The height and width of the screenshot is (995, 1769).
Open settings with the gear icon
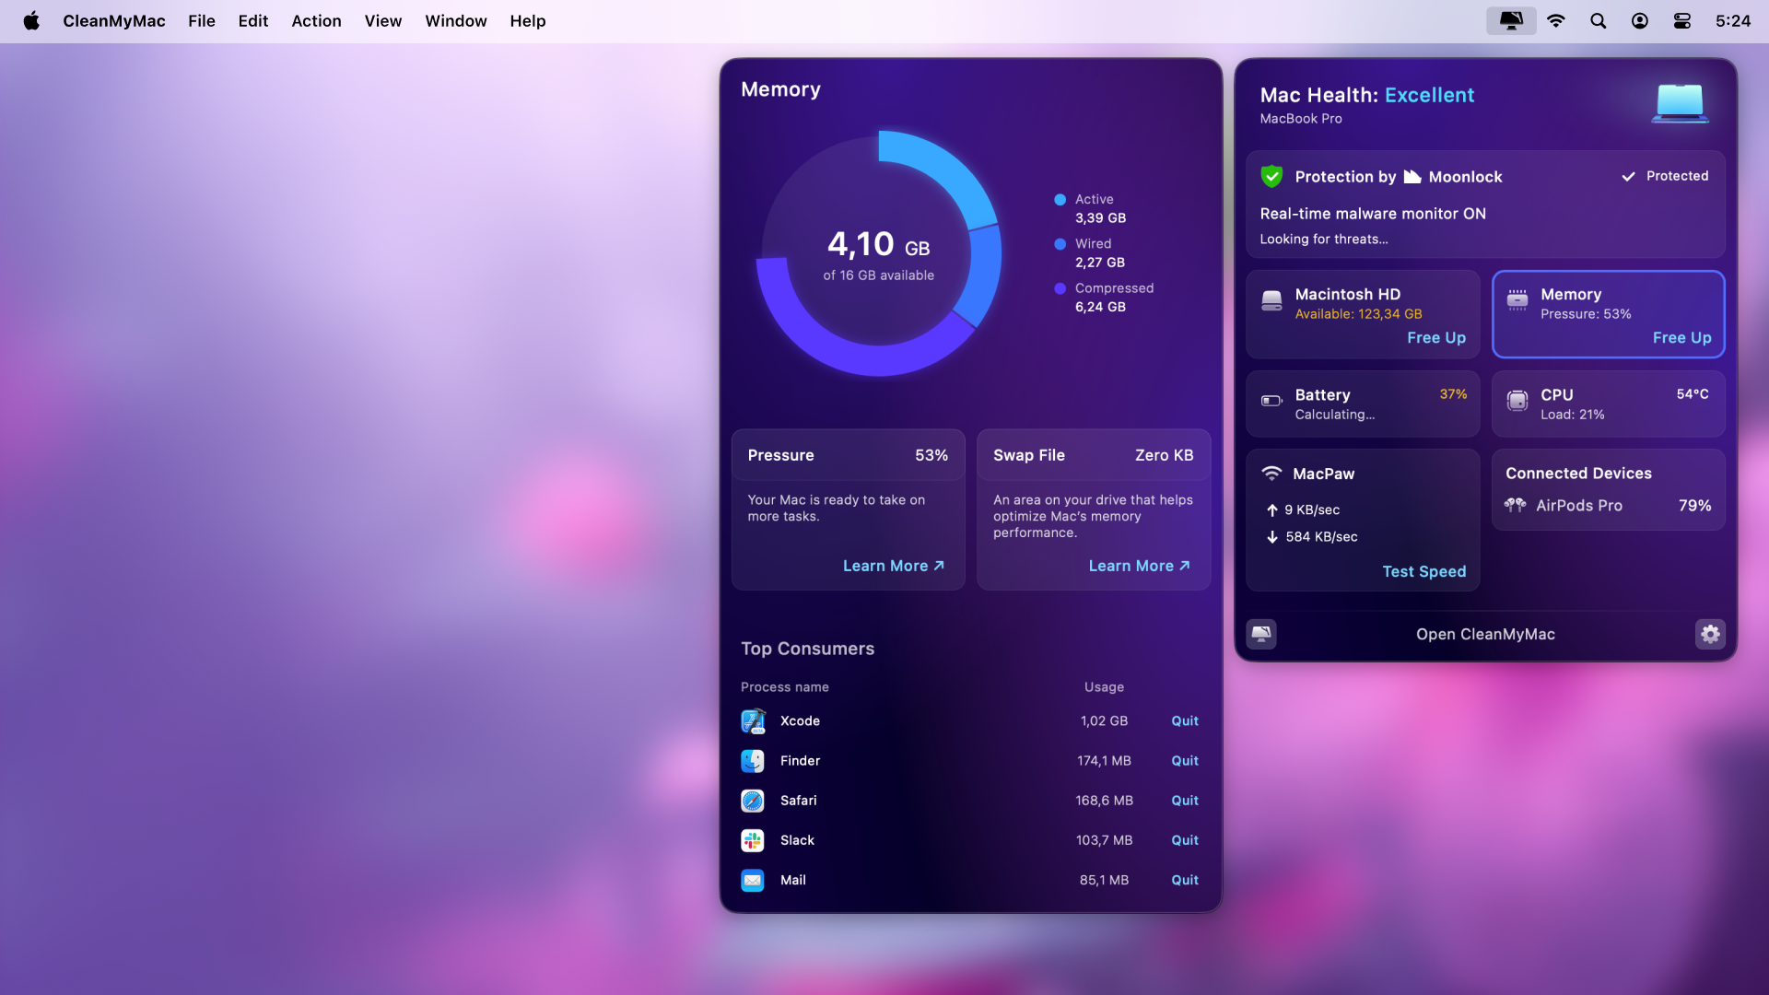1710,634
